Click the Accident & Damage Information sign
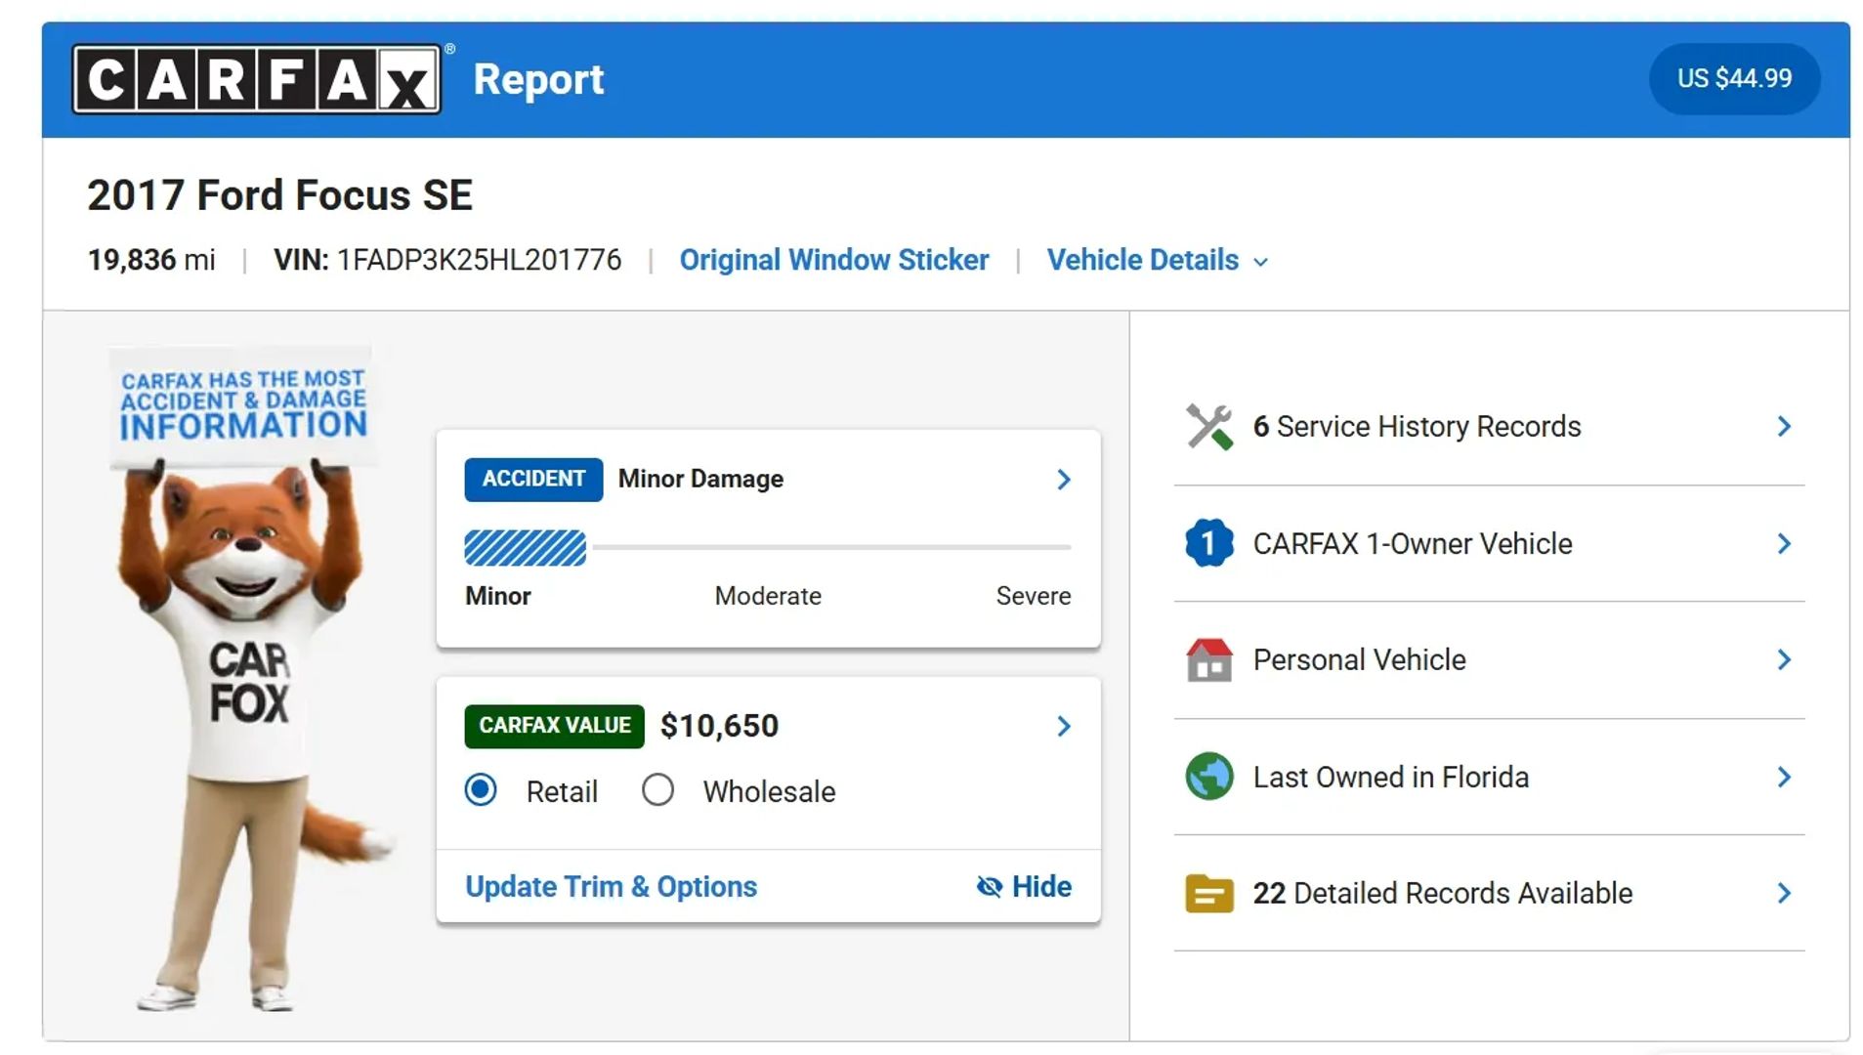The width and height of the screenshot is (1863, 1055). [x=242, y=404]
